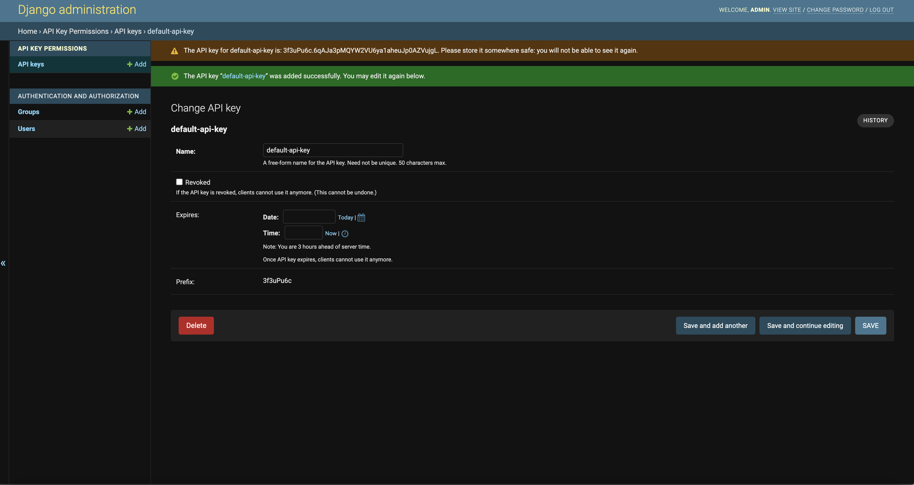
Task: Open the HISTORY button
Action: (875, 120)
